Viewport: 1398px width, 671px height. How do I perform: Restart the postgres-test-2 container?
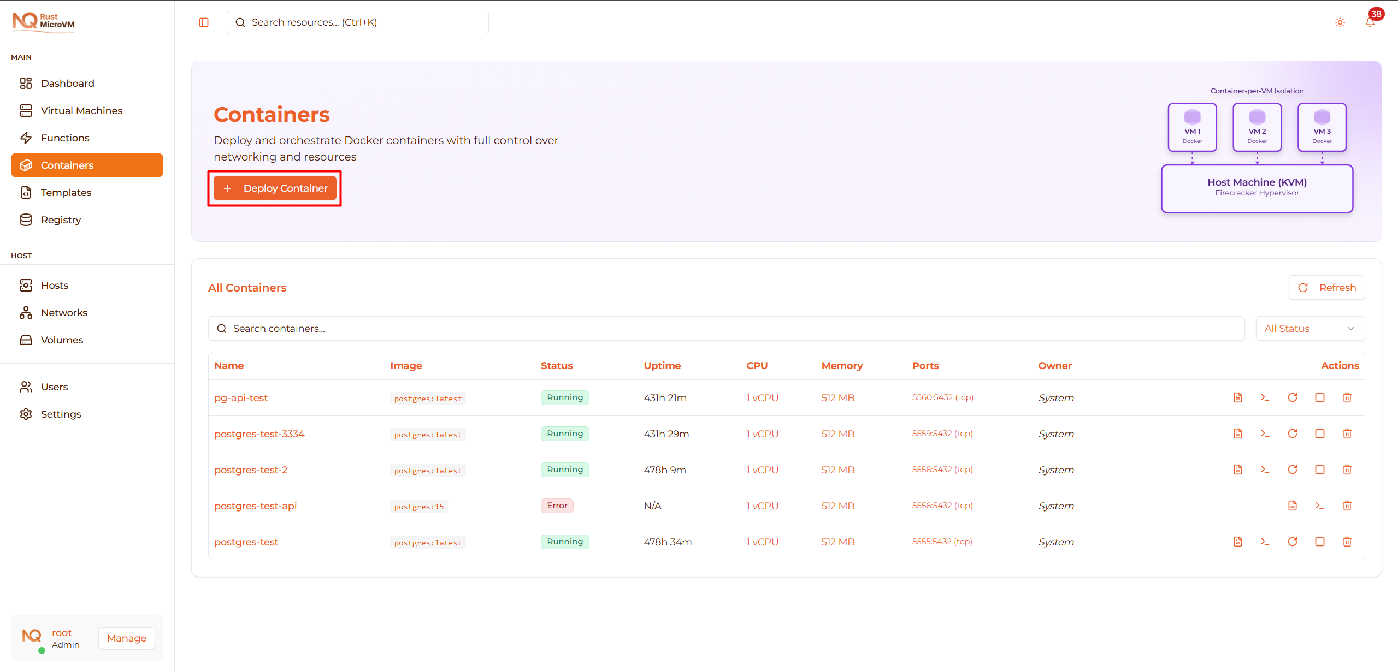(1293, 470)
